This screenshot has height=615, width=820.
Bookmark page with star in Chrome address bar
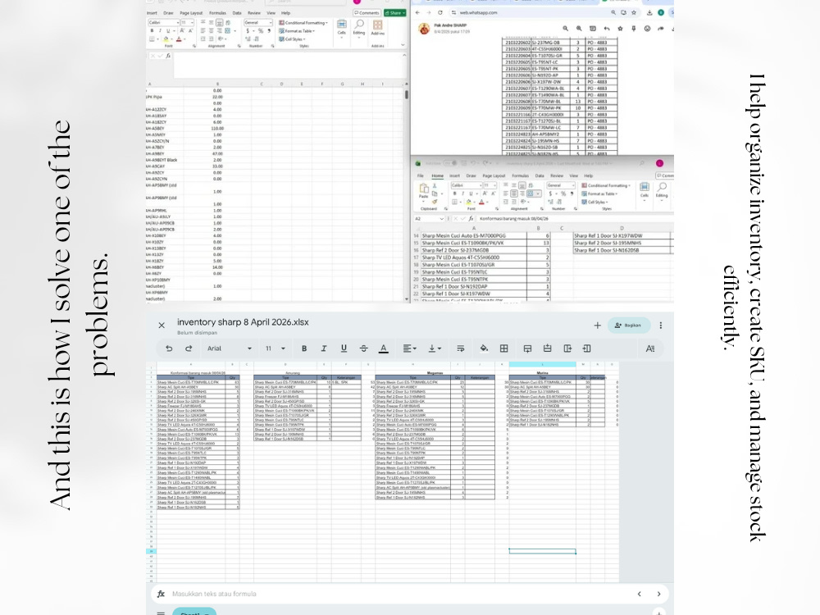click(x=634, y=12)
